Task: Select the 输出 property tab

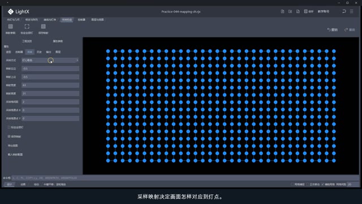Action: click(49, 52)
